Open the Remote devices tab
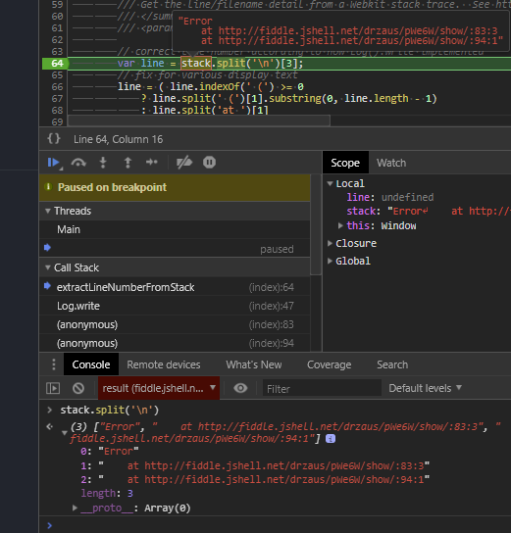511x533 pixels. tap(163, 364)
